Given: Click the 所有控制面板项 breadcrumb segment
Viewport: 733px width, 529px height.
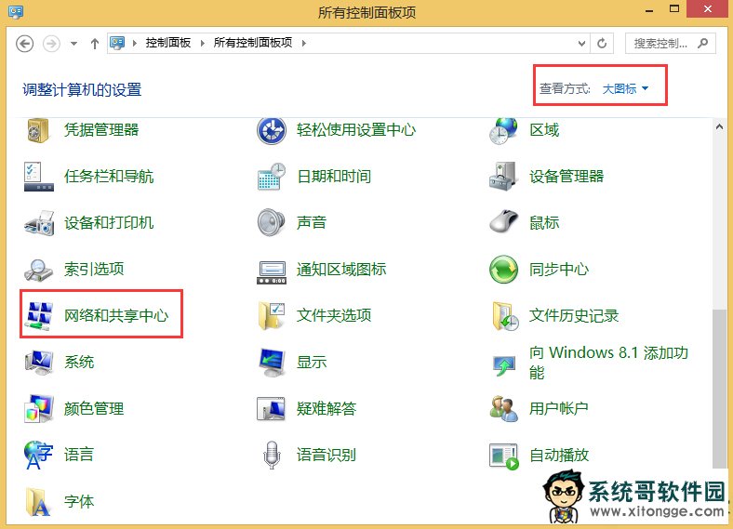Looking at the screenshot, I should tap(254, 43).
